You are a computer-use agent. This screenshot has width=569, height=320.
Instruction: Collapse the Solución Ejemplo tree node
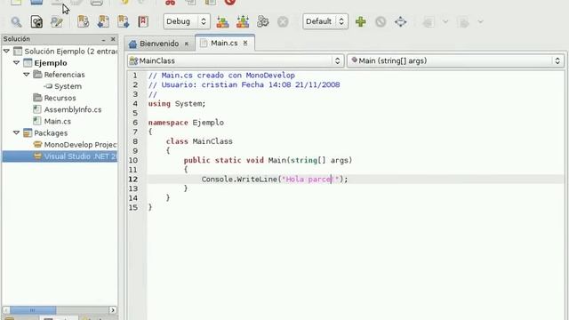[x=6, y=52]
